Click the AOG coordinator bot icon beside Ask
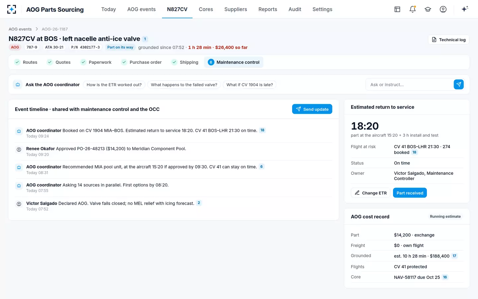The width and height of the screenshot is (478, 299). (x=18, y=85)
